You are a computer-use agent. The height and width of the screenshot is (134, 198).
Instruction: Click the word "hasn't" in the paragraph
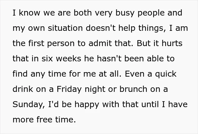[109, 59]
